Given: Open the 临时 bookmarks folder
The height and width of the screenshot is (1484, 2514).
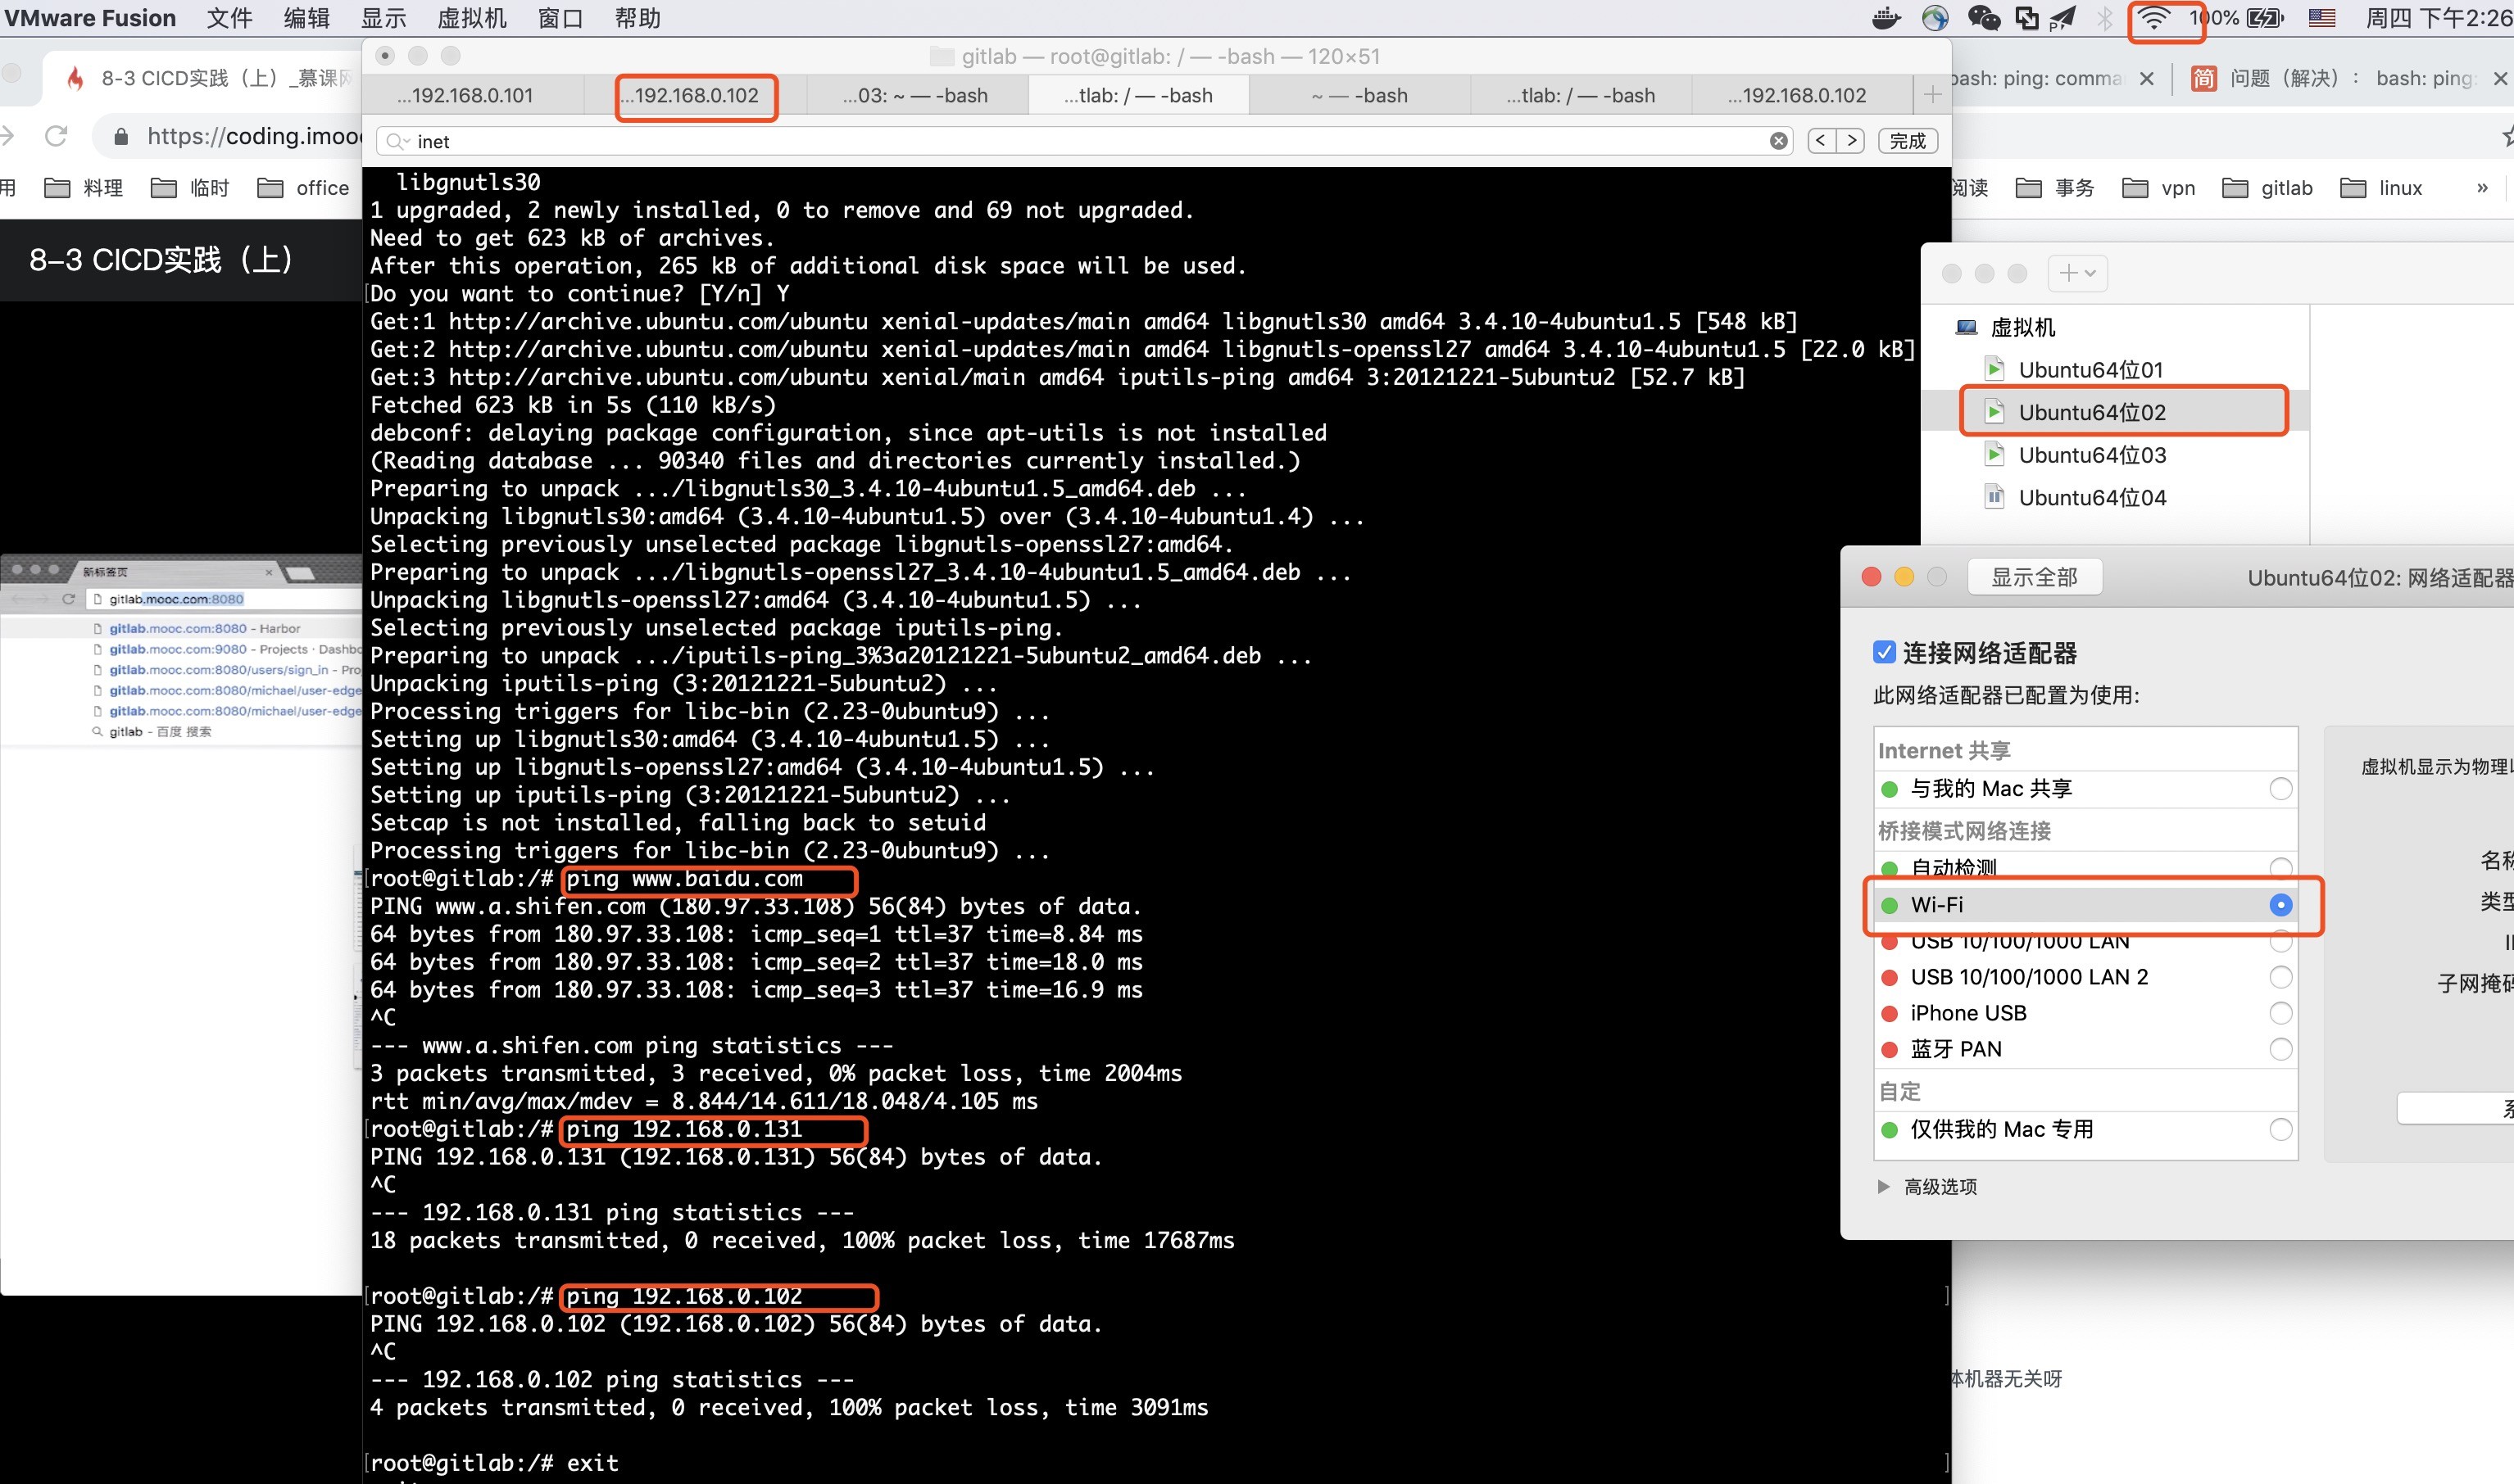Looking at the screenshot, I should click(190, 188).
